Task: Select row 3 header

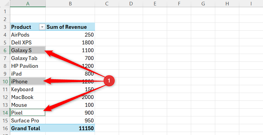Action: click(5, 27)
